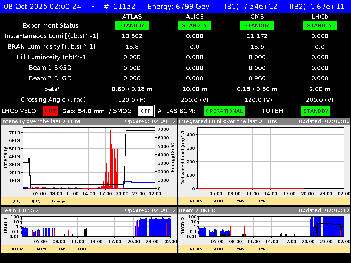Click the red intensity spike in the Intensity chart
351x263 pixels.
pyautogui.click(x=110, y=144)
